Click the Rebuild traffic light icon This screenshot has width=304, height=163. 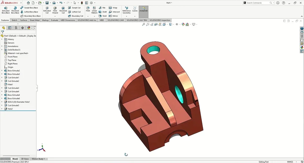tap(81, 3)
